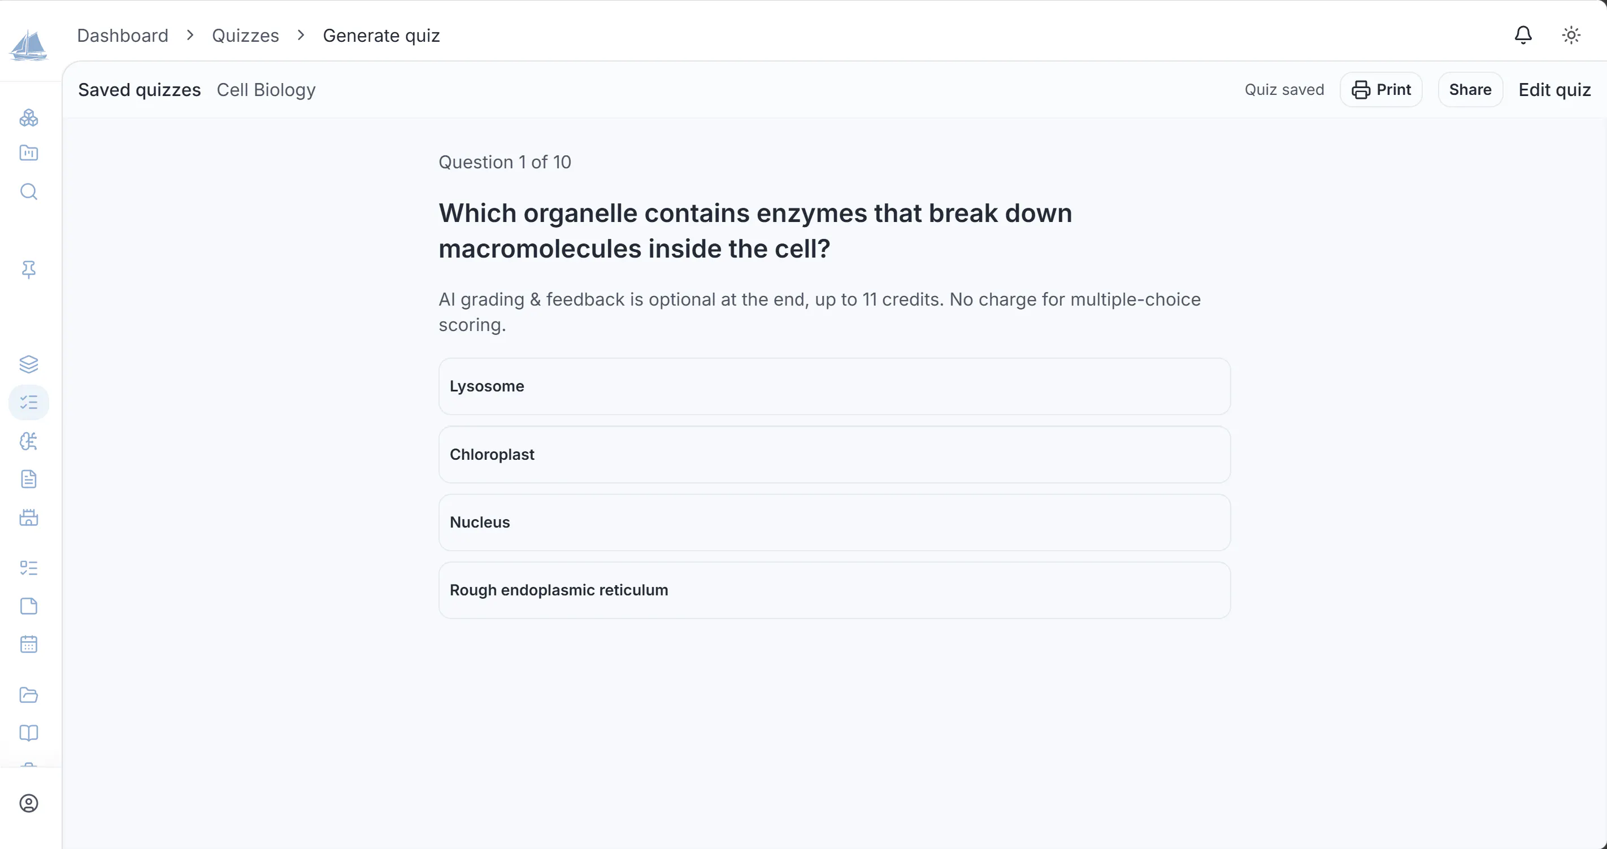Open the brain icon in sidebar
The width and height of the screenshot is (1607, 849).
(x=29, y=441)
